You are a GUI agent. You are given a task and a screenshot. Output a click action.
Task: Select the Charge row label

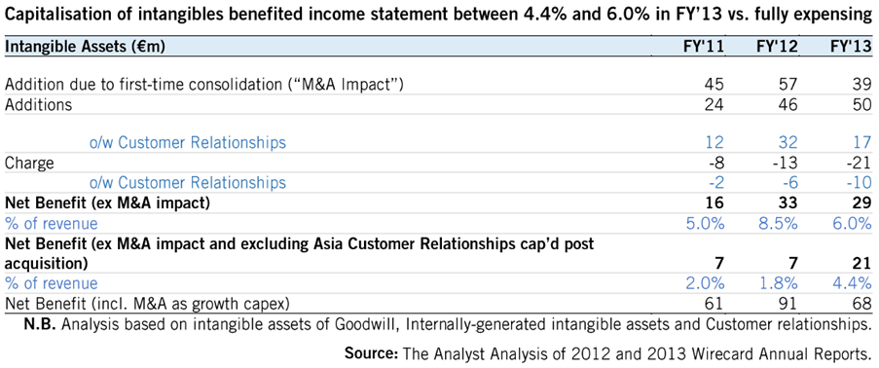pyautogui.click(x=29, y=164)
